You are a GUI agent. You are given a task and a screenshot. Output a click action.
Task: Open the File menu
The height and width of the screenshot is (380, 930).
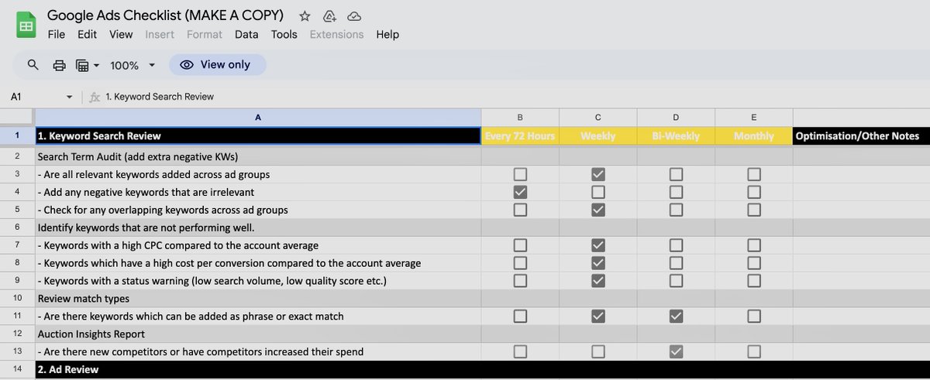pos(56,34)
